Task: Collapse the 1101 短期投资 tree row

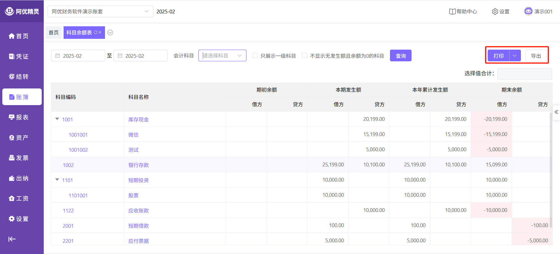Action: point(57,180)
